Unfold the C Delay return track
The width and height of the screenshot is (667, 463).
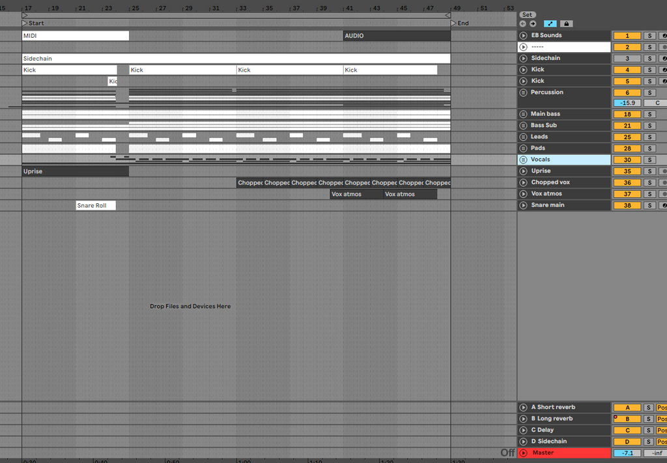(524, 430)
